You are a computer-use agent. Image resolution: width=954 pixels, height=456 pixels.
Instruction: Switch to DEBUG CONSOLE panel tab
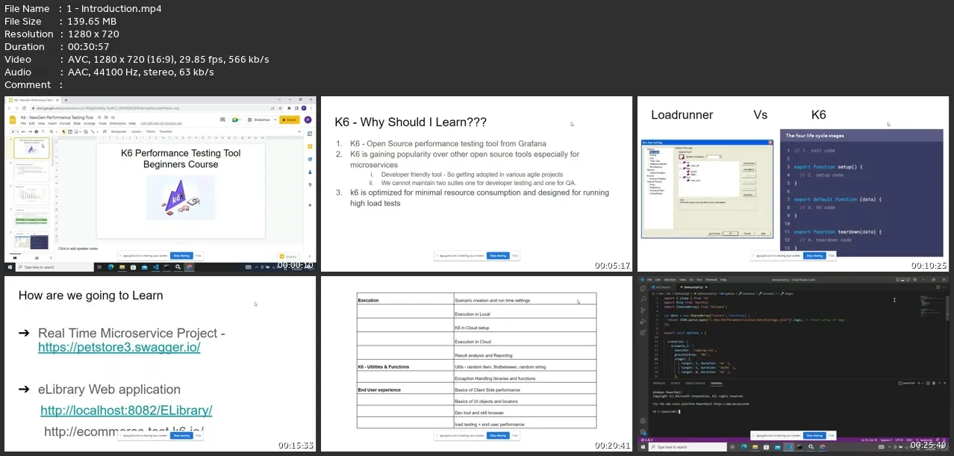click(x=695, y=384)
